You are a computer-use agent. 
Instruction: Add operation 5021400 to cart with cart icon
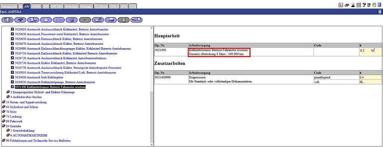(x=373, y=50)
